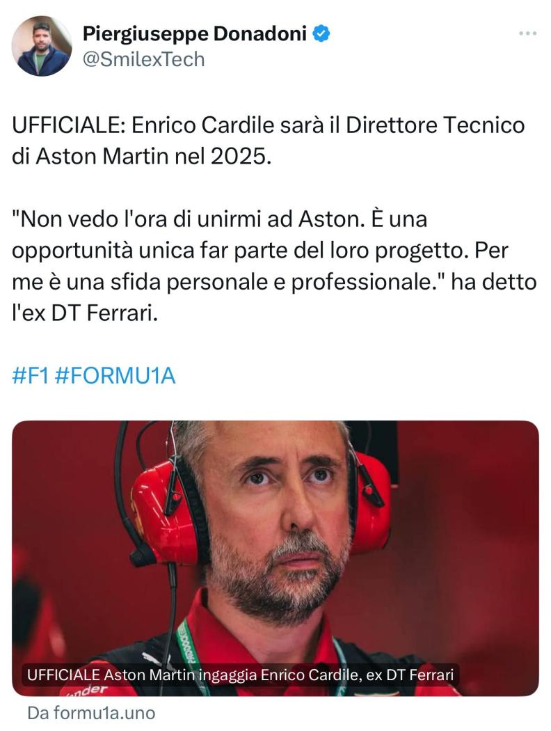Click the blue verified badge
Screen dimensions: 551x731
point(321,34)
